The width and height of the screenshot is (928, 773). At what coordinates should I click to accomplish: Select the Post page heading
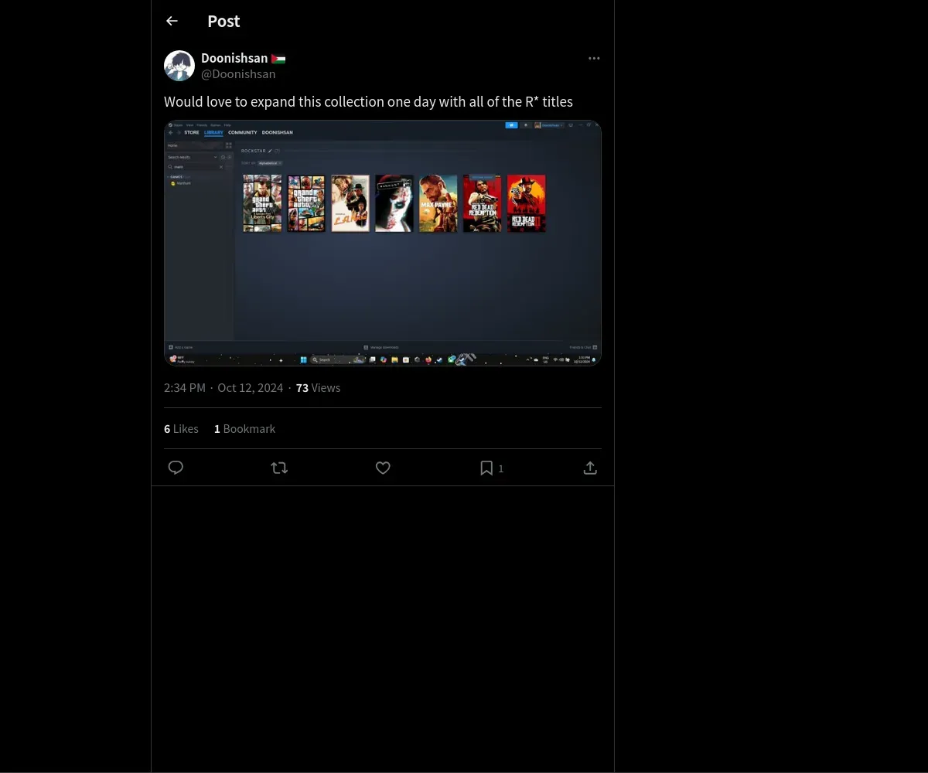(223, 21)
